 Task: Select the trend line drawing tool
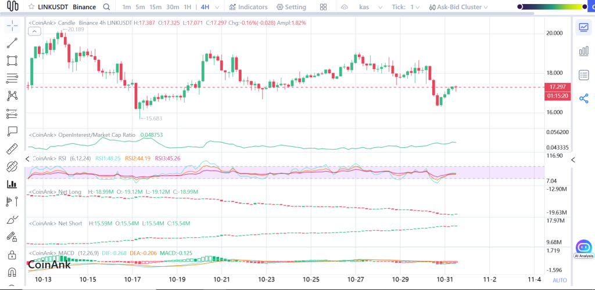[x=12, y=43]
